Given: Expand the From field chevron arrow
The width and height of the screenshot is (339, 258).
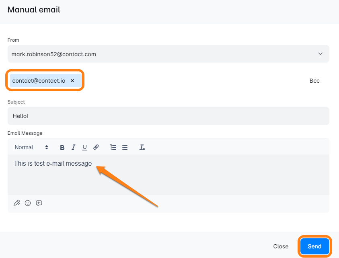Looking at the screenshot, I should coord(321,54).
